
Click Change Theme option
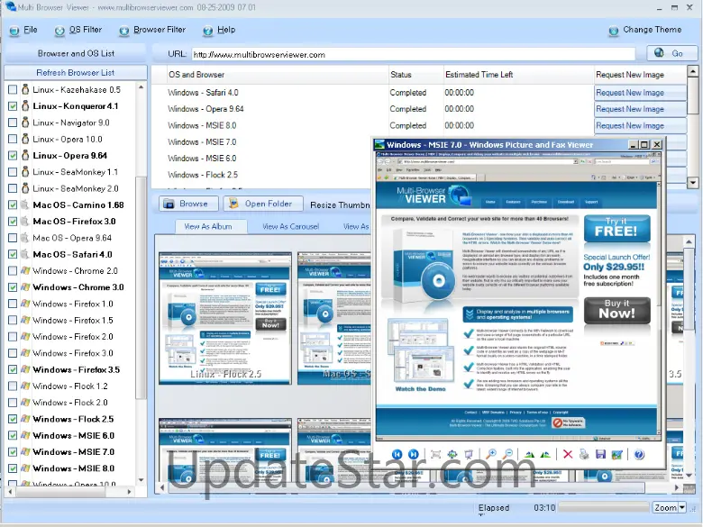point(652,30)
